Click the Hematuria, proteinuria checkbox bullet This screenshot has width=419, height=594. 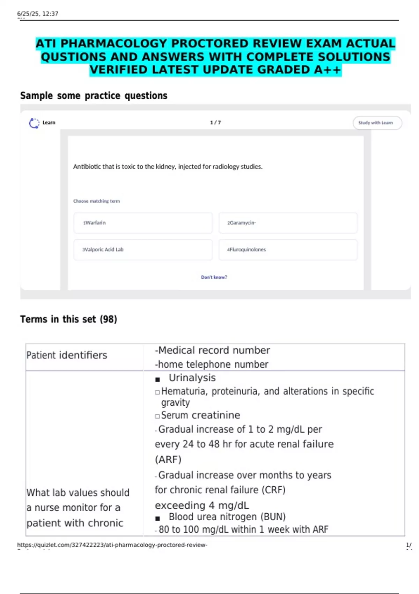coord(264,397)
